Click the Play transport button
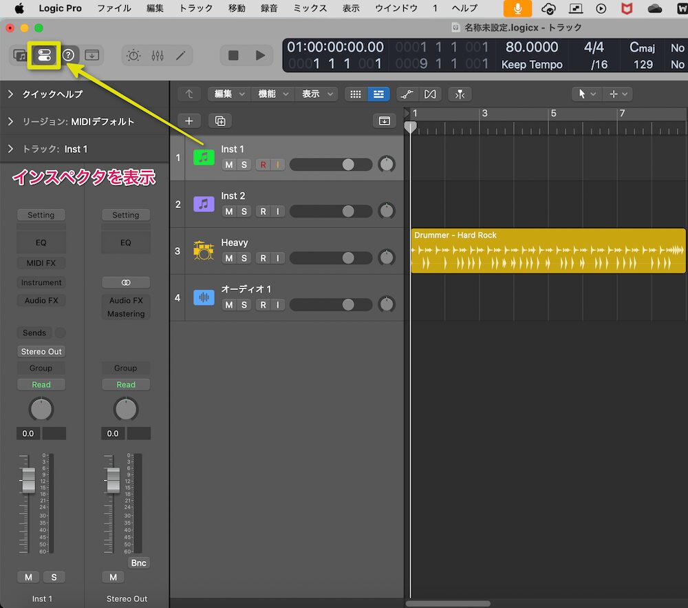This screenshot has width=688, height=608. (x=260, y=55)
